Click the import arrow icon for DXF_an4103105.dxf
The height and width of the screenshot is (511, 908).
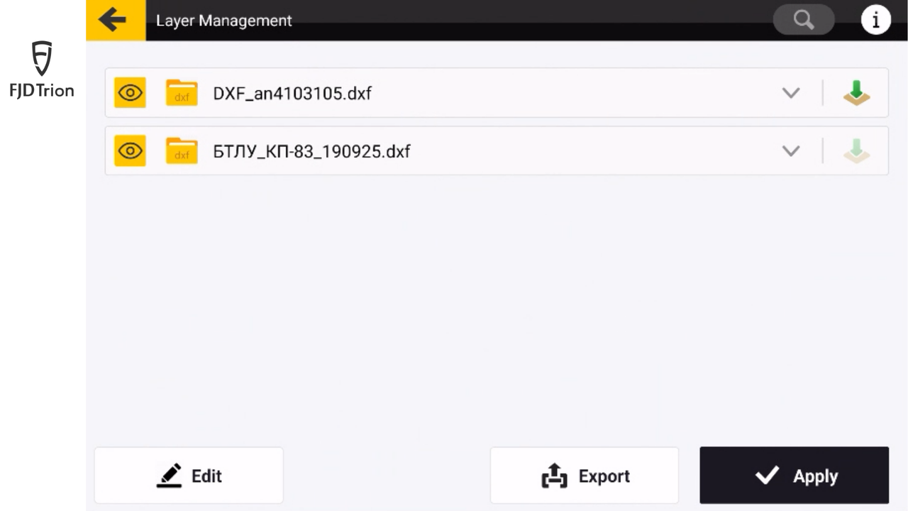pyautogui.click(x=856, y=93)
